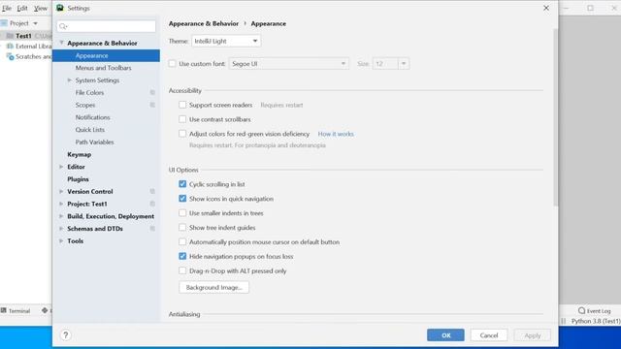The width and height of the screenshot is (621, 349).
Task: Open the Edit menu
Action: click(x=22, y=8)
